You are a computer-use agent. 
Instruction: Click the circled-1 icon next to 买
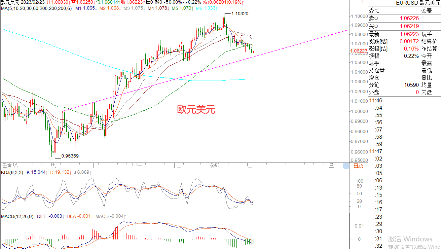tap(377, 26)
